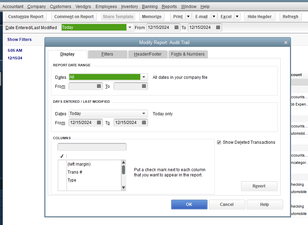Screen dimensions: 308x225
Task: Open the Inventory menu
Action: point(130,7)
